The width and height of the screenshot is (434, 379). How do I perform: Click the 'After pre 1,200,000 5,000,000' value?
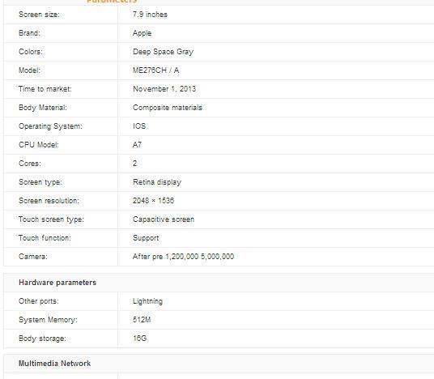(183, 257)
